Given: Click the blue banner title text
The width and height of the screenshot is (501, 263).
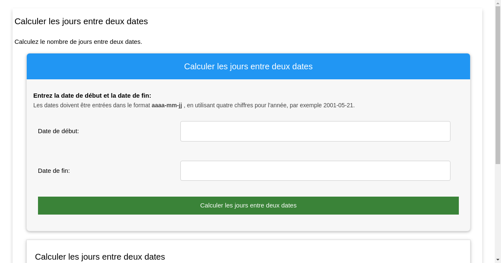Looking at the screenshot, I should coord(248,66).
